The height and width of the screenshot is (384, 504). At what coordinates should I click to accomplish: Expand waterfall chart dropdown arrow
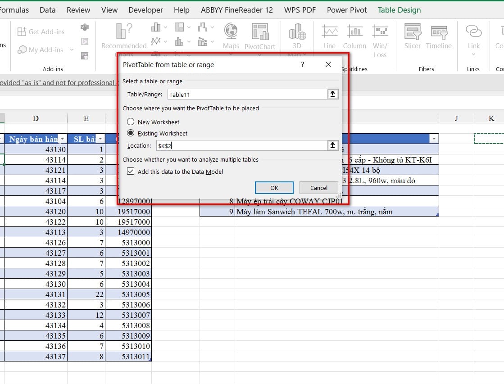click(212, 27)
